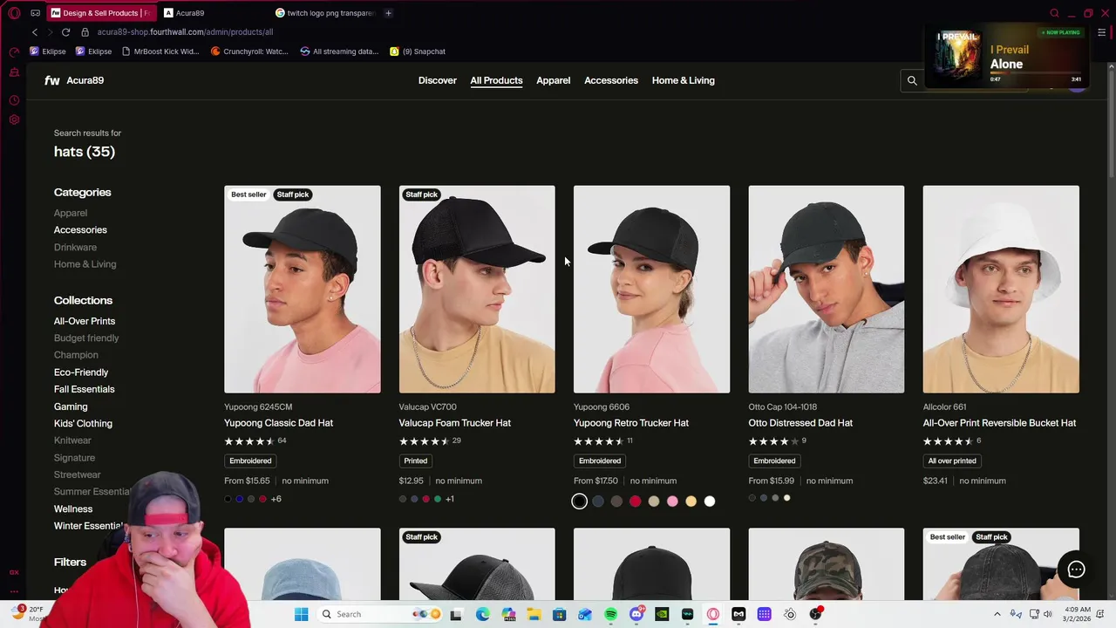Screen dimensions: 1116x628
Task: Open Discord from the taskbar
Action: tap(636, 614)
